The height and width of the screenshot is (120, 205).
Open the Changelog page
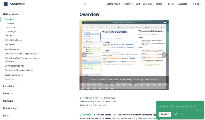148,4
